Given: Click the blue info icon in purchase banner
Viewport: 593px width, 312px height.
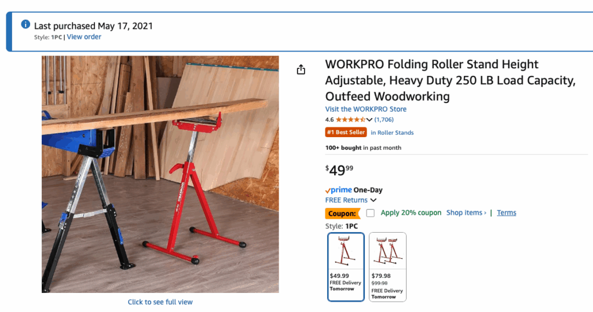Looking at the screenshot, I should (25, 25).
